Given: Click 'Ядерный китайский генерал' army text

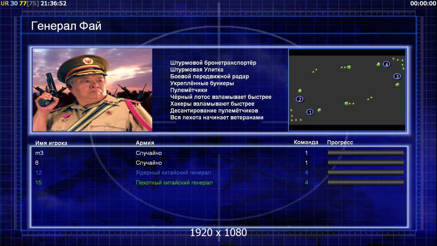Looking at the screenshot, I should pos(173,173).
